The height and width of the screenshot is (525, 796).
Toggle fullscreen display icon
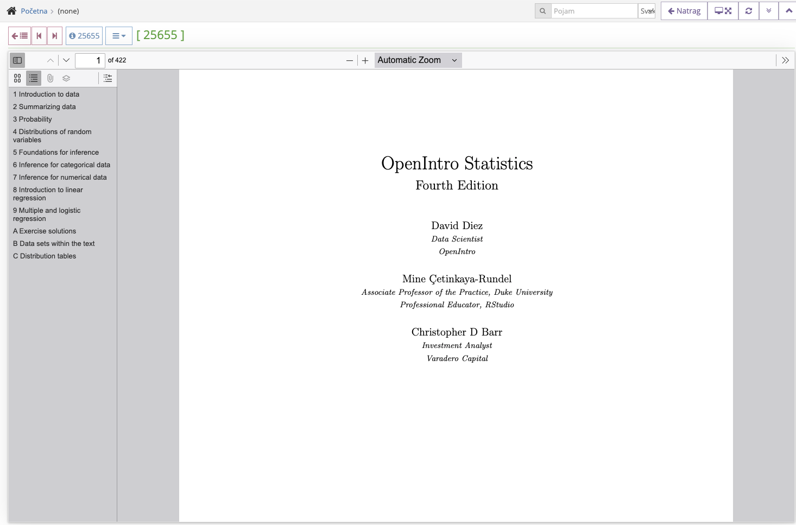pyautogui.click(x=723, y=11)
